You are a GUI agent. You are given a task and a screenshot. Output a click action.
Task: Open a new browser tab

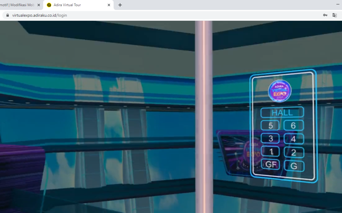pyautogui.click(x=120, y=5)
